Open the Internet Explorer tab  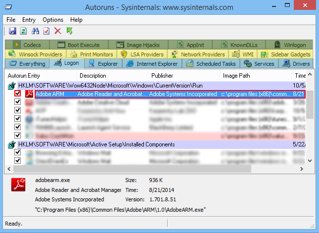pos(152,64)
